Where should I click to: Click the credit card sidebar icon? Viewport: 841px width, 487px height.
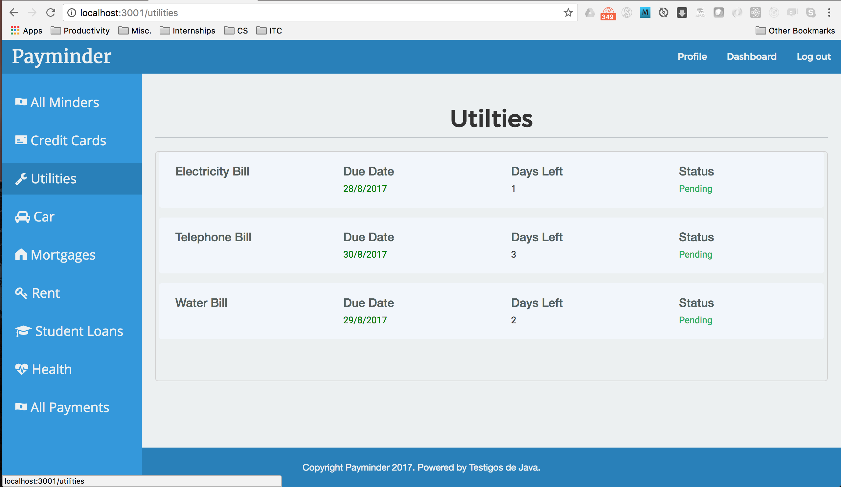point(21,141)
